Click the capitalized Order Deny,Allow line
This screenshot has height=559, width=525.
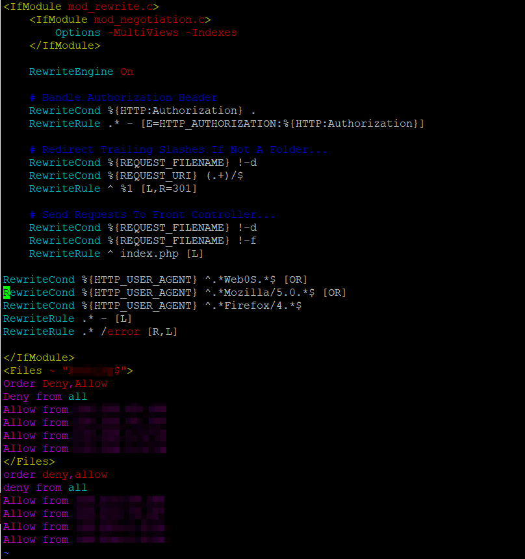tap(55, 383)
